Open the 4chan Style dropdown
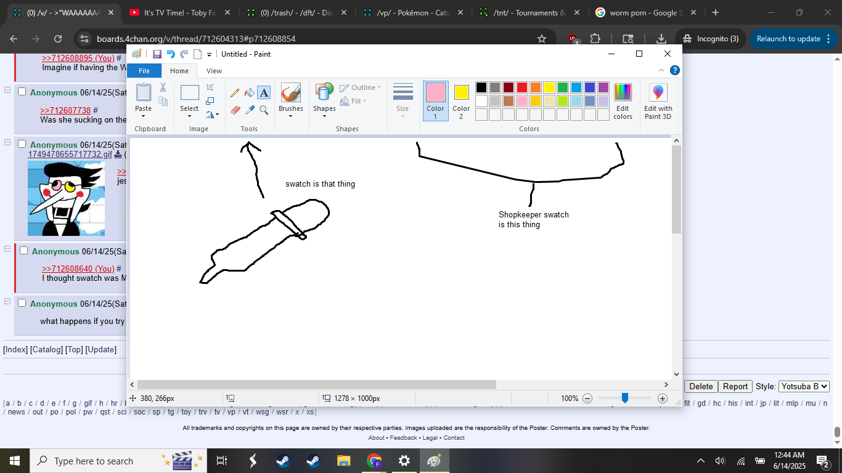The width and height of the screenshot is (842, 473). point(804,386)
